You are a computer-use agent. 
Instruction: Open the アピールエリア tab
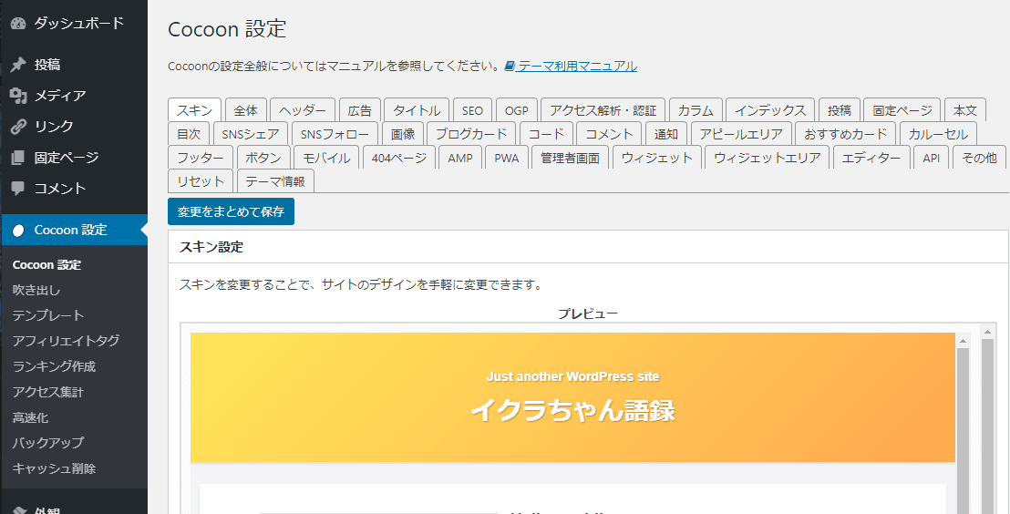pyautogui.click(x=741, y=134)
